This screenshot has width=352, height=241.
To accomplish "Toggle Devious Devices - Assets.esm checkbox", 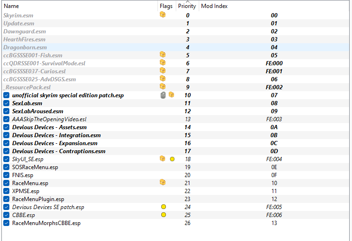I will click(x=7, y=127).
